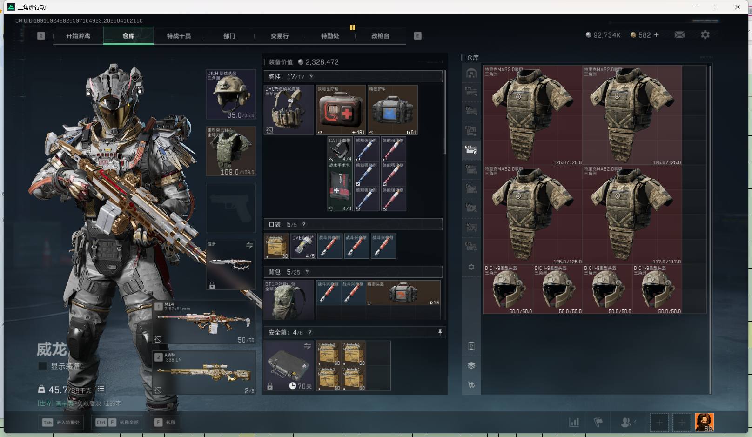Click the 92,734K currency balance
The width and height of the screenshot is (752, 437).
(x=603, y=35)
